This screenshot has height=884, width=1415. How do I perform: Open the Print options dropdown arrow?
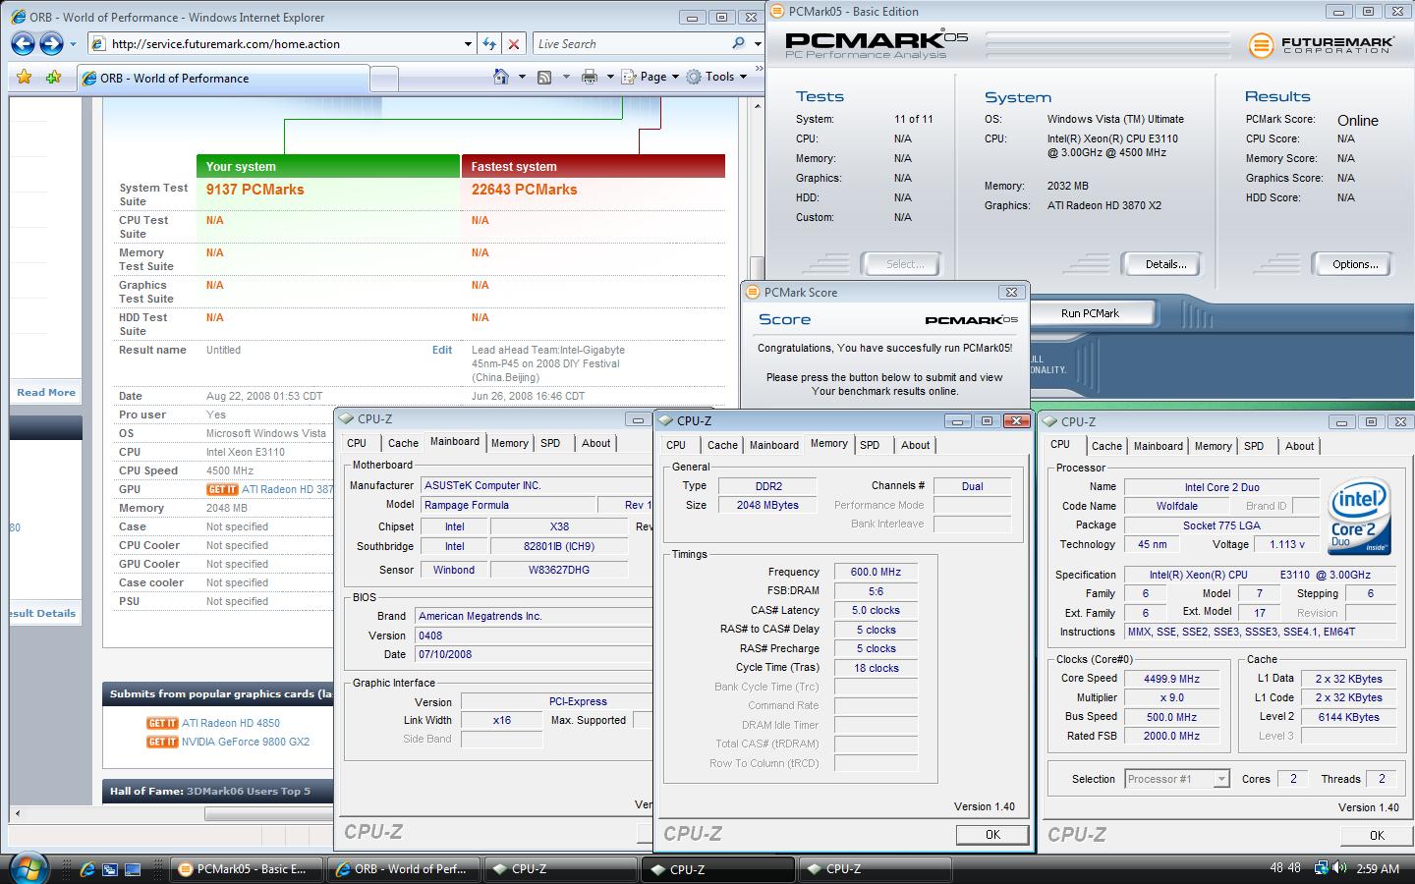point(609,77)
